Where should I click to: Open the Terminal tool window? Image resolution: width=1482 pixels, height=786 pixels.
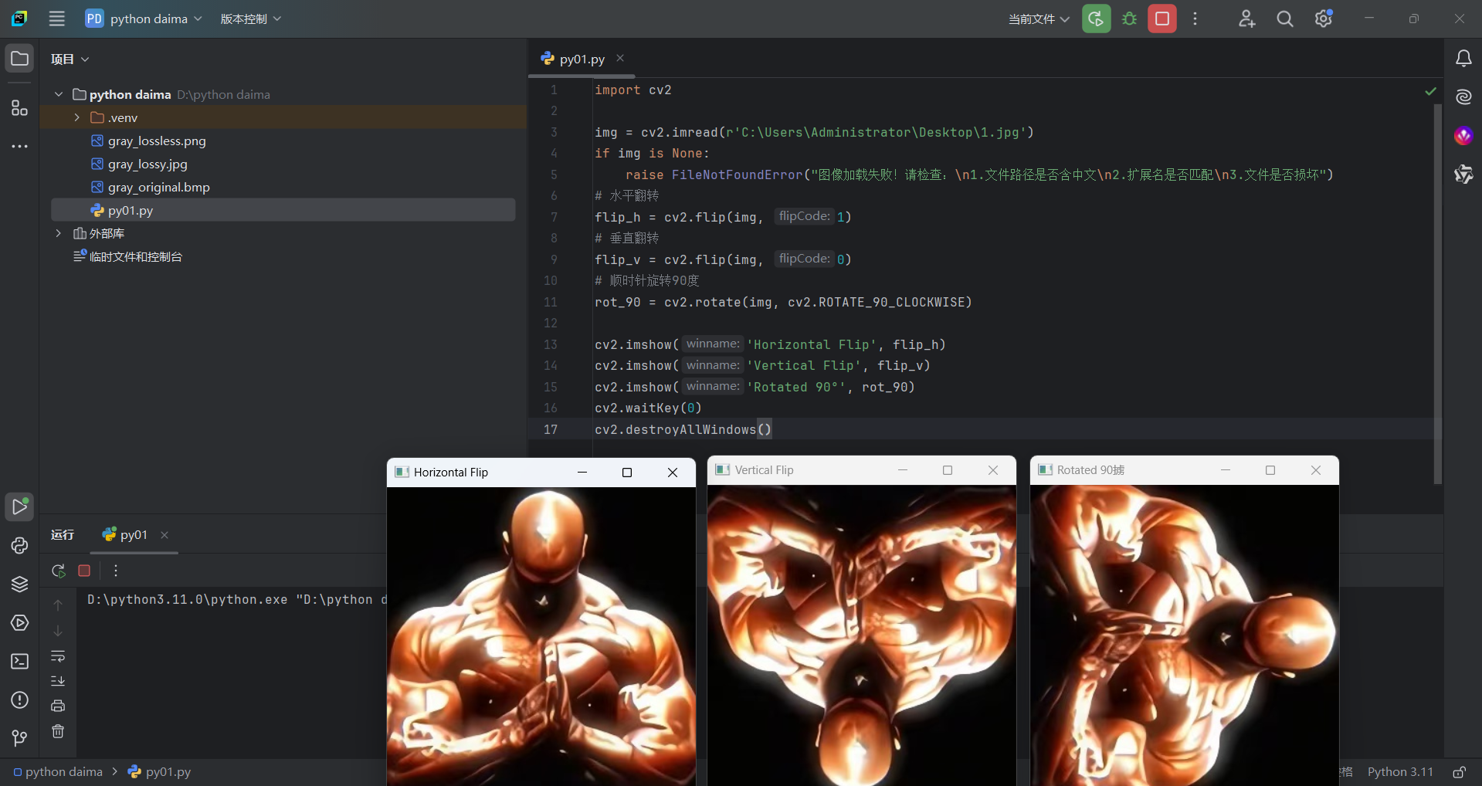[19, 662]
